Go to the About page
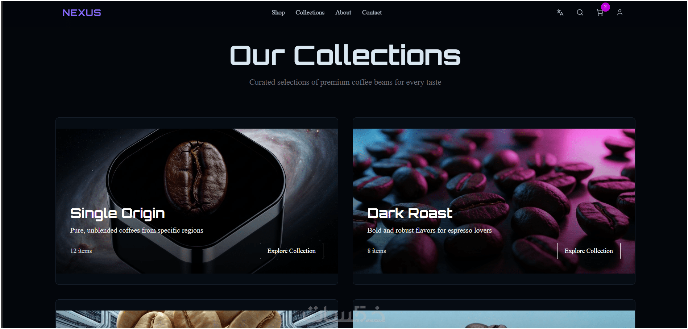 click(343, 12)
